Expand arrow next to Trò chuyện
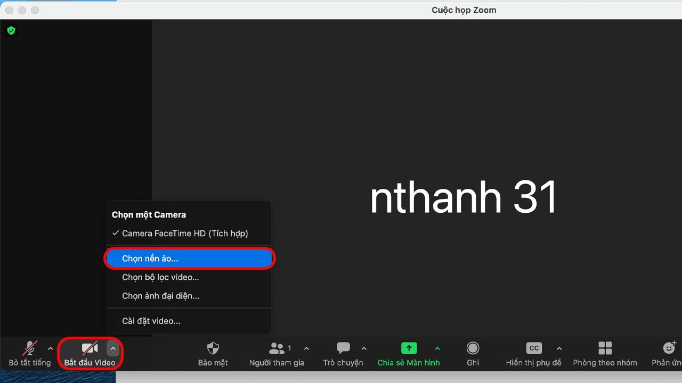 click(x=364, y=348)
